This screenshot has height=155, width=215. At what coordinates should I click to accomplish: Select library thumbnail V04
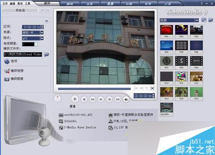click(x=166, y=47)
